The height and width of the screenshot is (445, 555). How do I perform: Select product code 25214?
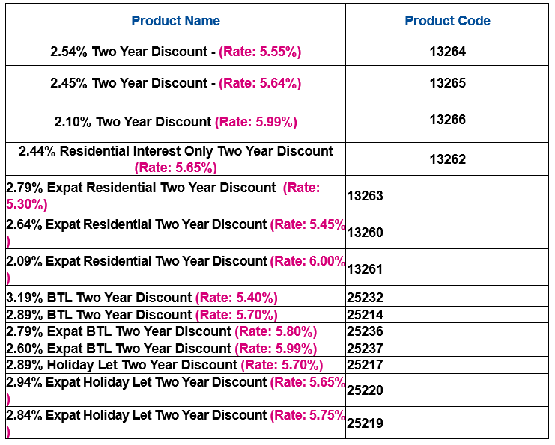coord(366,315)
